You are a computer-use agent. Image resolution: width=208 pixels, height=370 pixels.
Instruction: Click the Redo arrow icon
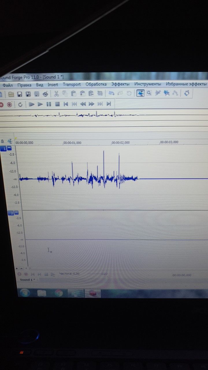pos(120,93)
